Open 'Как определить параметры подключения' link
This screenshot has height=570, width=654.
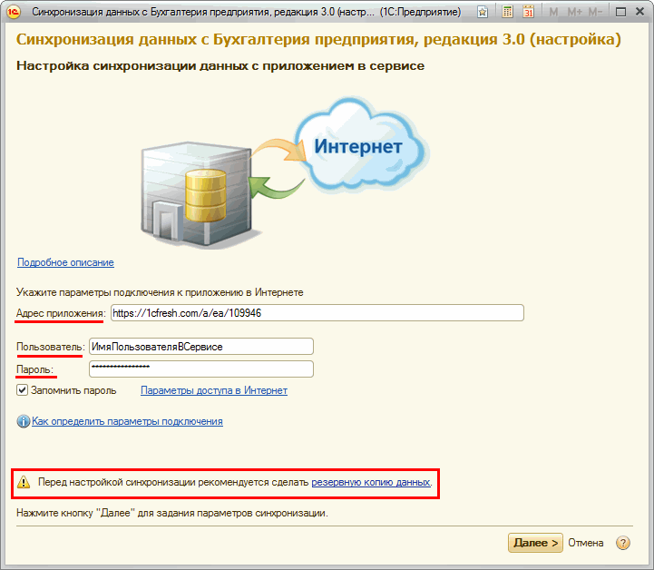coord(127,421)
